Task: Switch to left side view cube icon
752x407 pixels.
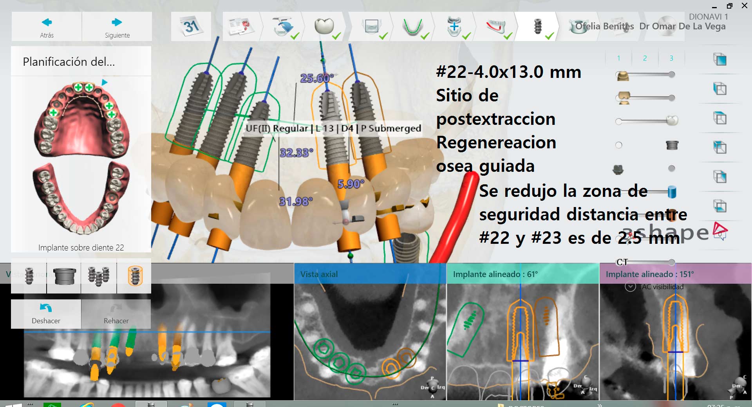Action: 719,89
